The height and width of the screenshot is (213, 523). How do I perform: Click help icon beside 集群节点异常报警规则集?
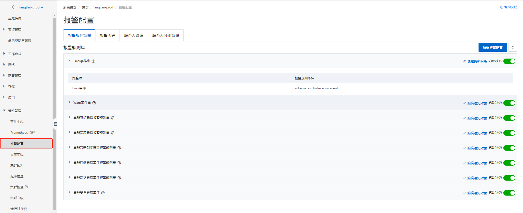click(x=113, y=118)
